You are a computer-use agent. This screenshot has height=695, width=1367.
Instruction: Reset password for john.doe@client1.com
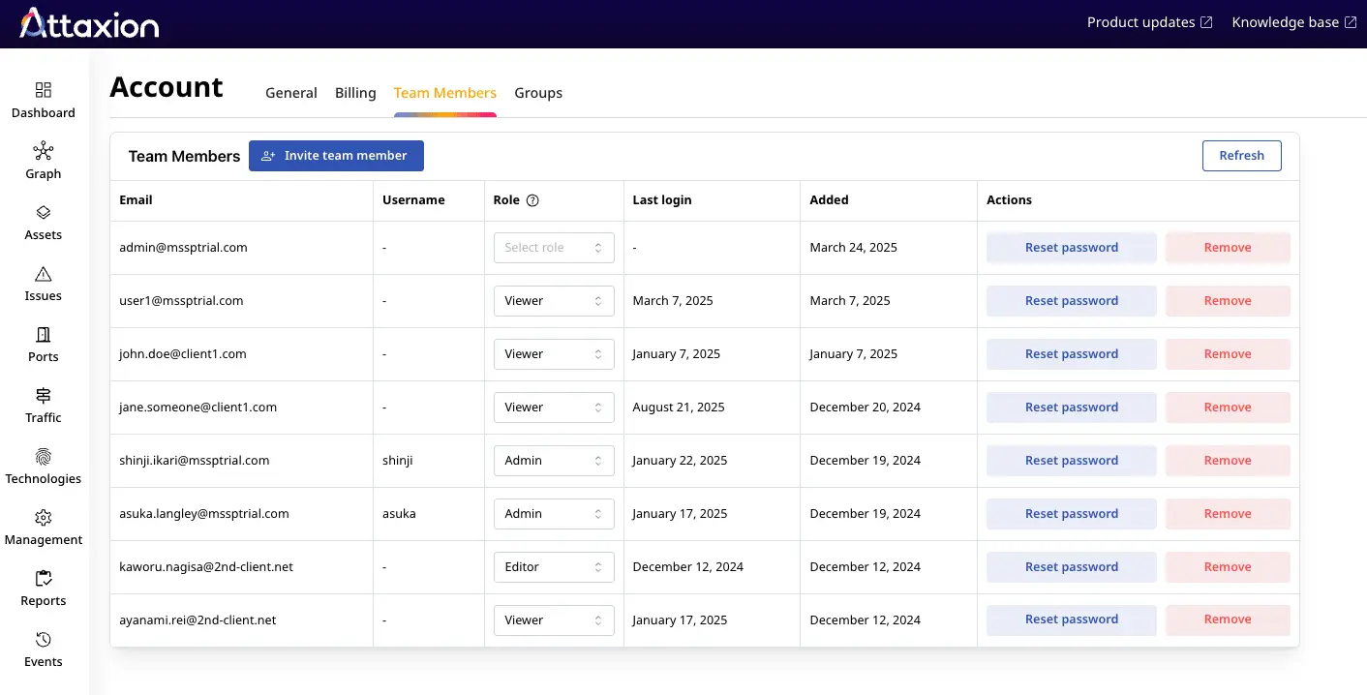(1071, 354)
